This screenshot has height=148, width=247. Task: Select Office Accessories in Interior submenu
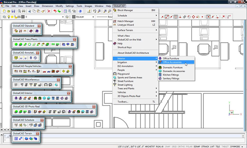(x=176, y=62)
